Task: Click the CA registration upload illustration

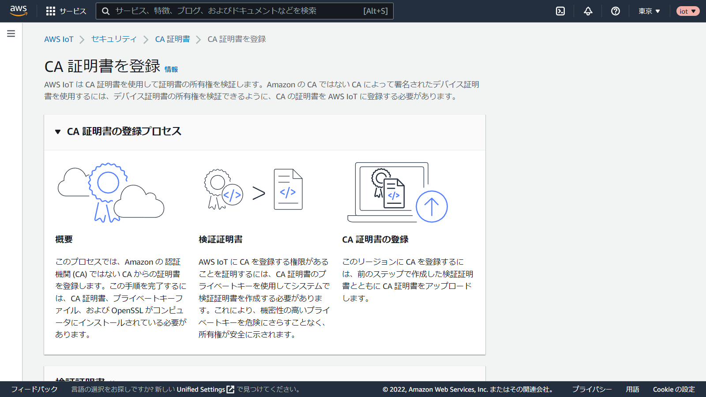Action: coord(398,192)
